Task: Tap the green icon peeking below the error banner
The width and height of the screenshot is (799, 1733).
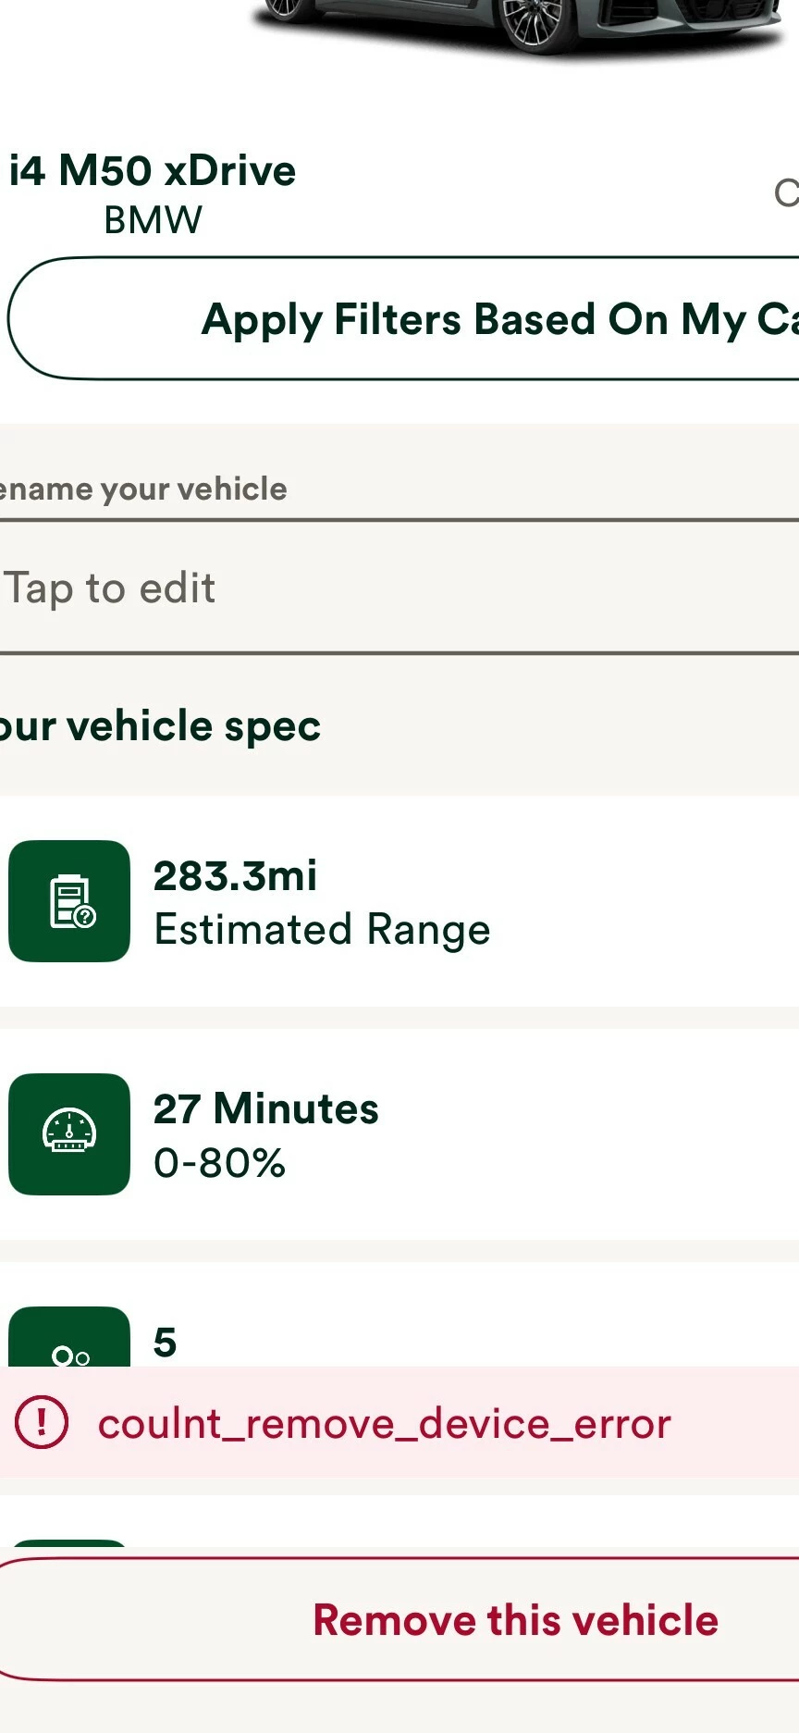Action: coord(69,1542)
